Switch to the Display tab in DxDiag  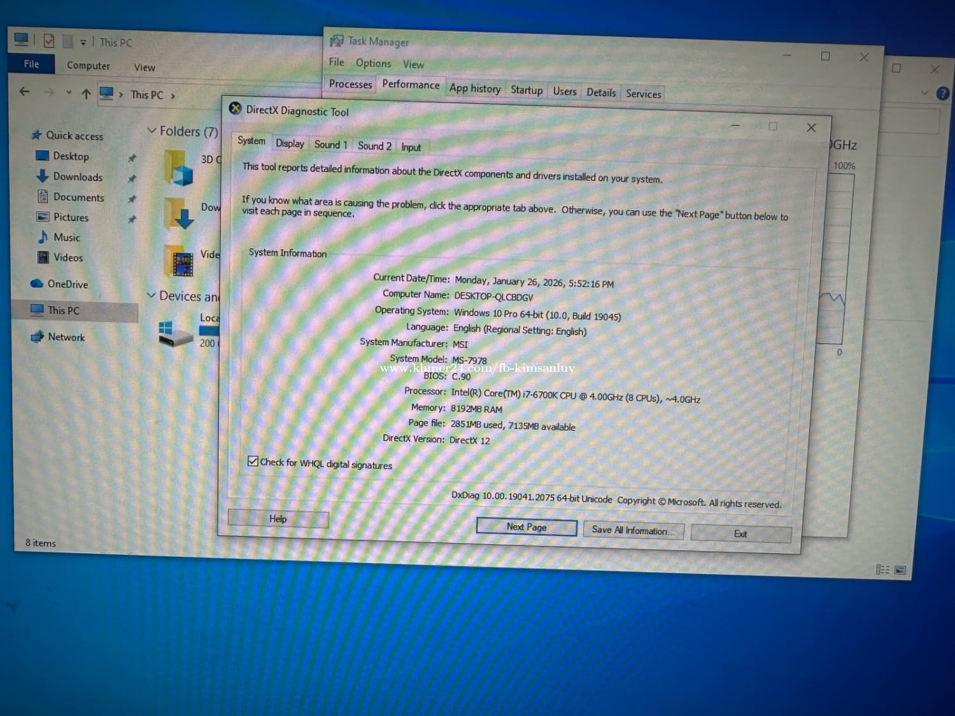point(290,144)
